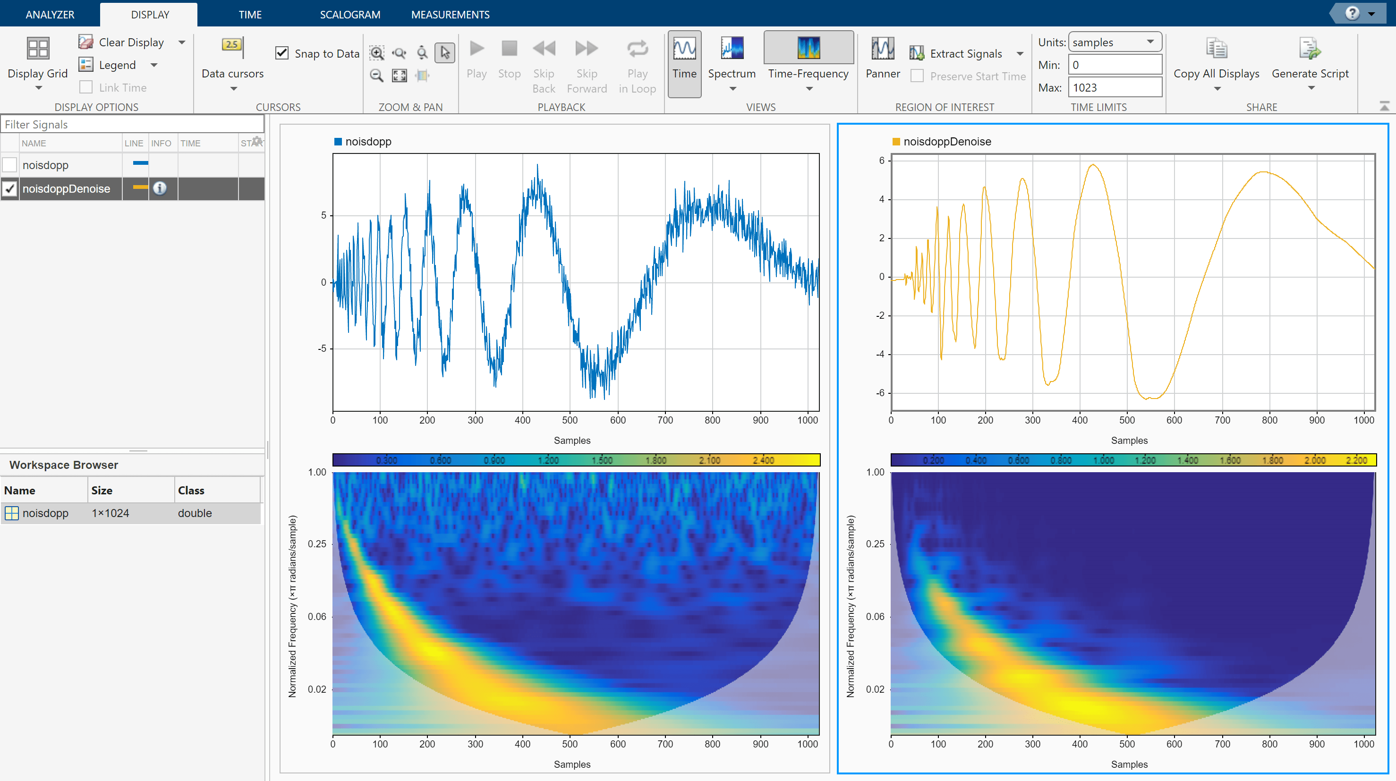
Task: Open the MEASUREMENTS tab
Action: pyautogui.click(x=450, y=15)
